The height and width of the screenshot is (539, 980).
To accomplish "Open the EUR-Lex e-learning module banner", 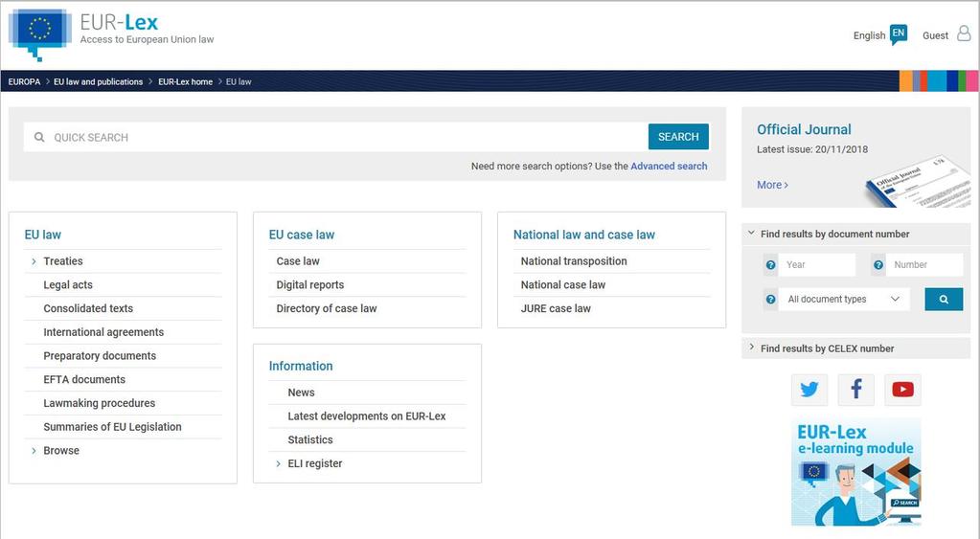I will pos(856,472).
